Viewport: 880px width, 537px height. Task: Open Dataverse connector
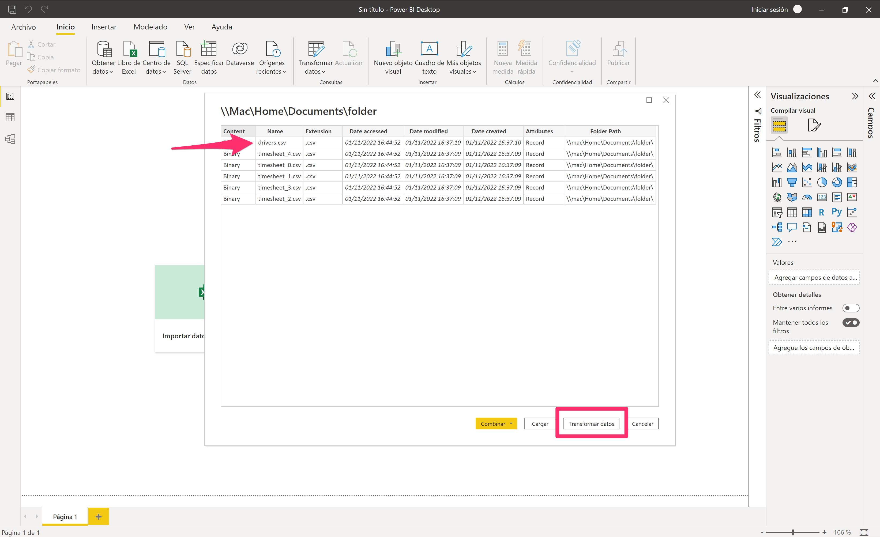pos(240,54)
